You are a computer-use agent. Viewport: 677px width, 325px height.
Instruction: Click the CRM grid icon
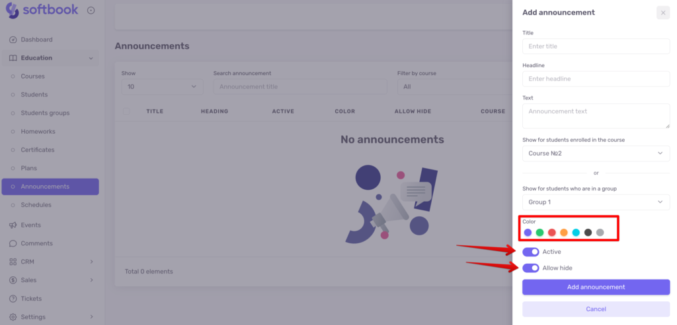click(x=13, y=262)
